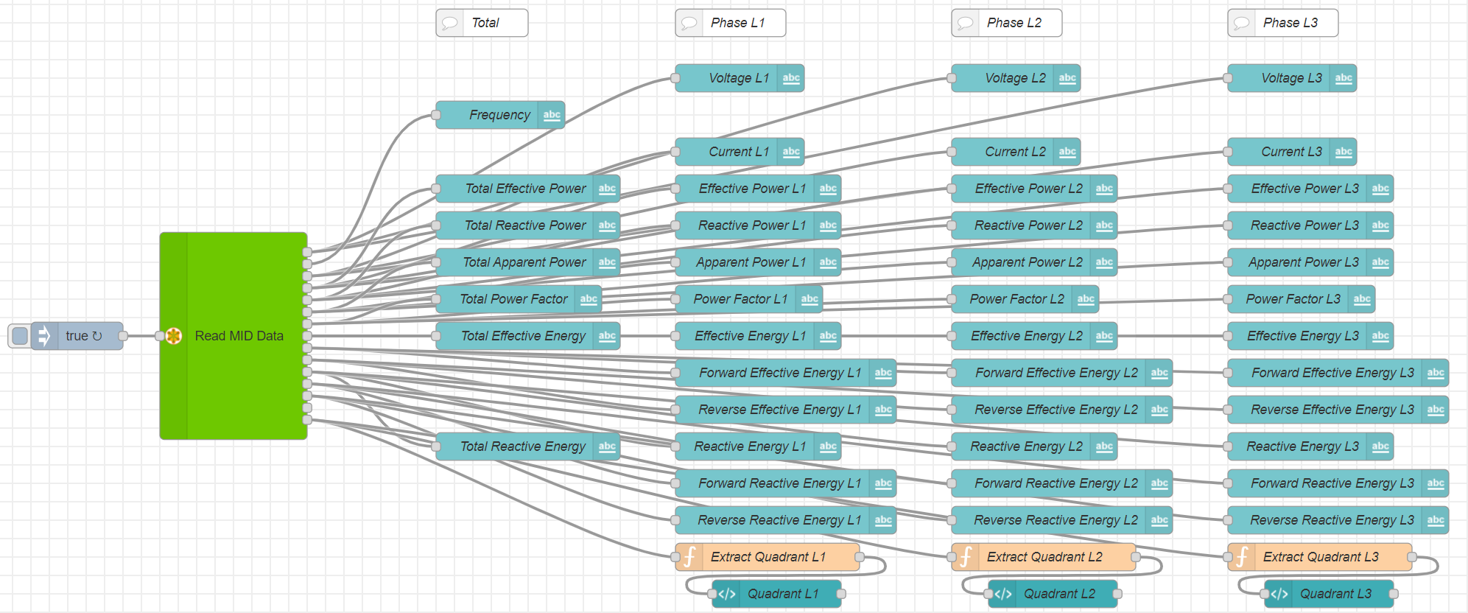
Task: Click function icon on Extract Quadrant L3
Action: tap(1242, 557)
